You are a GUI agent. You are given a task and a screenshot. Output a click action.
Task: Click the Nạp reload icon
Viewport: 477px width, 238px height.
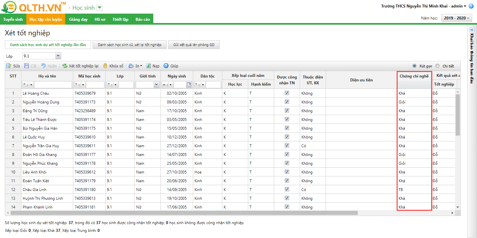pyautogui.click(x=149, y=66)
